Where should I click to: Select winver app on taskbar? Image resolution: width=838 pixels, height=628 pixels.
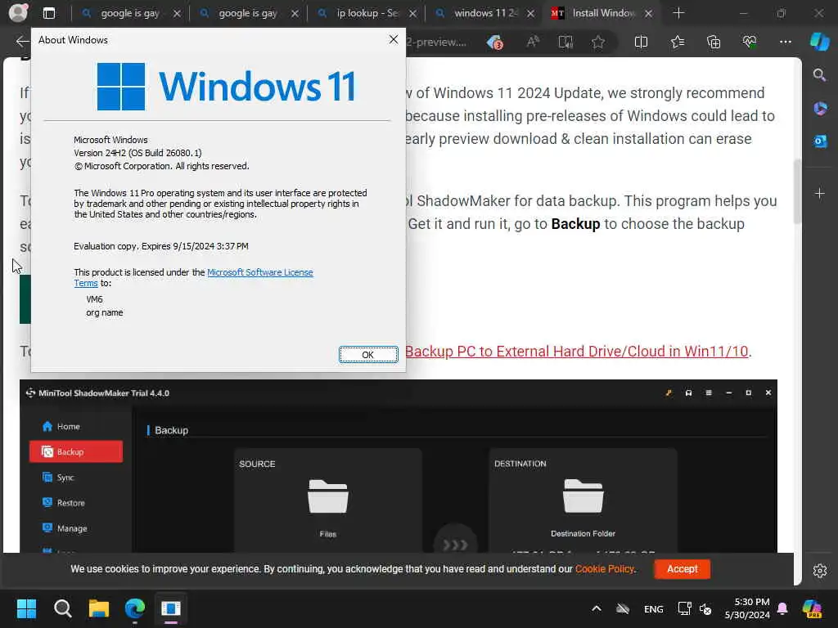tap(171, 608)
